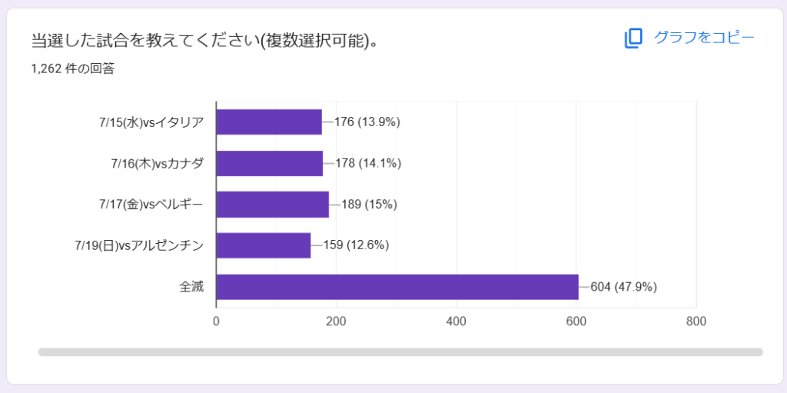Image resolution: width=787 pixels, height=393 pixels.
Task: Click the horizontal scrollbar below the chart
Action: [x=400, y=352]
